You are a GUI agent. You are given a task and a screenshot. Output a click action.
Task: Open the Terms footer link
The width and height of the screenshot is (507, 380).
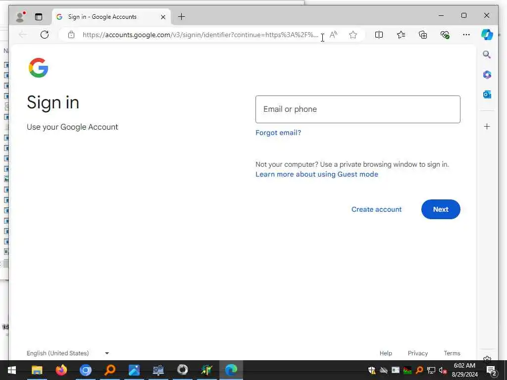(x=452, y=353)
